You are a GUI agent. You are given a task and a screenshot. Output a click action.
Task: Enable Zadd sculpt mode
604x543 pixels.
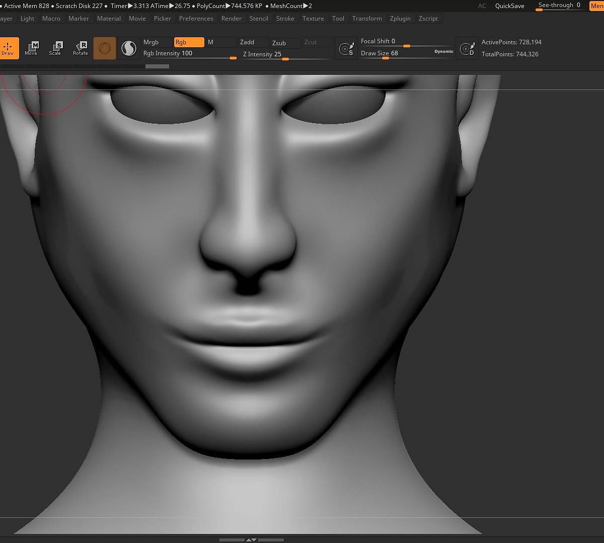253,42
